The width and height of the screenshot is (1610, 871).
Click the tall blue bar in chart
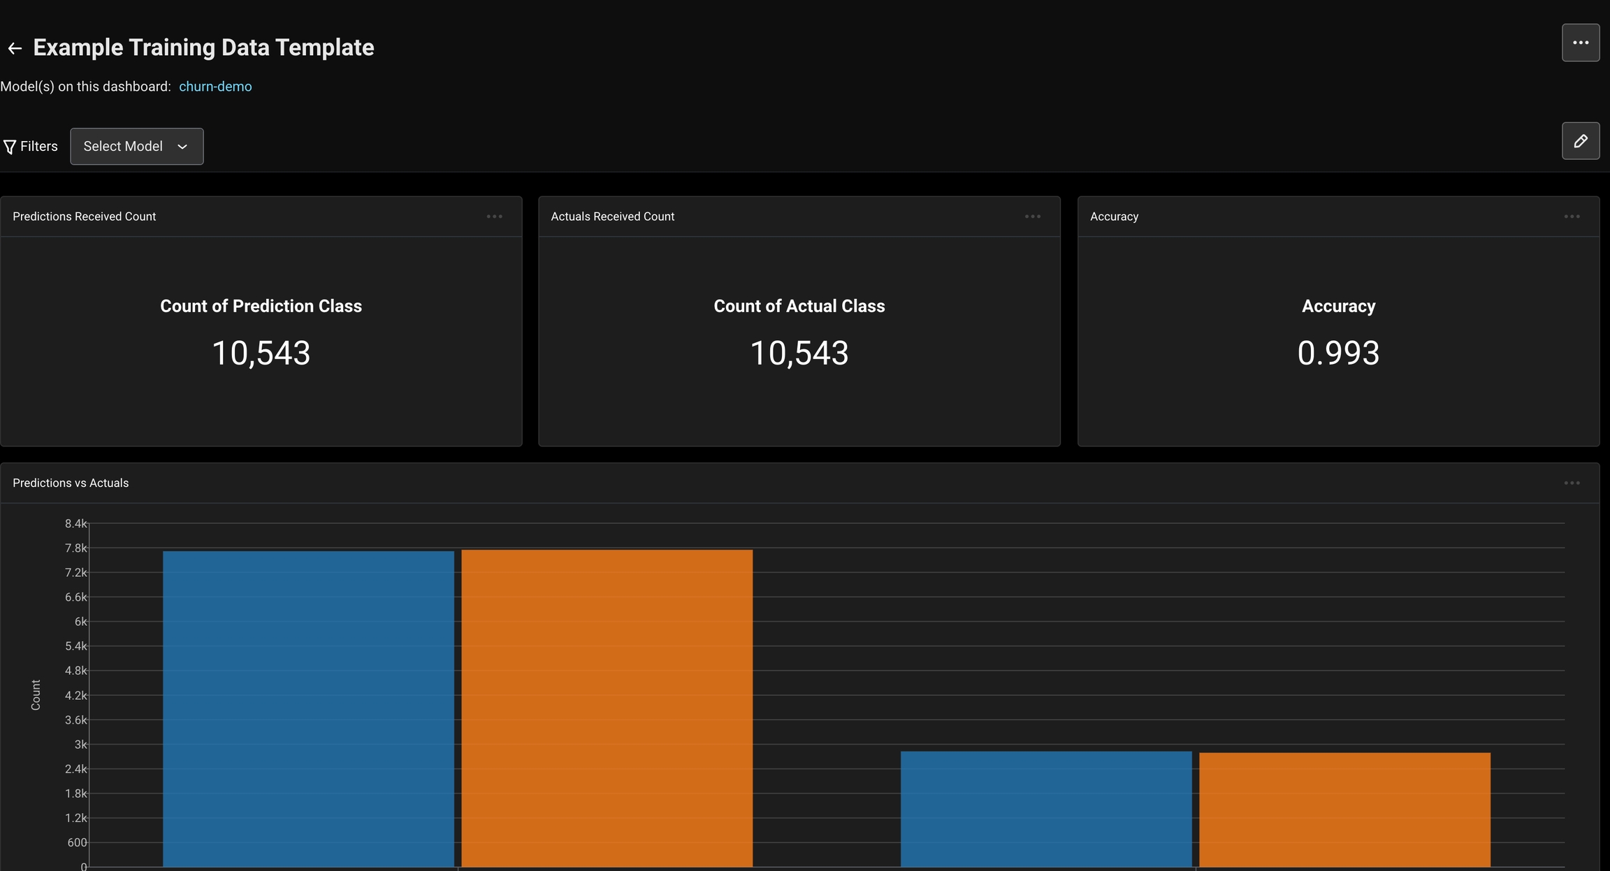tap(308, 709)
